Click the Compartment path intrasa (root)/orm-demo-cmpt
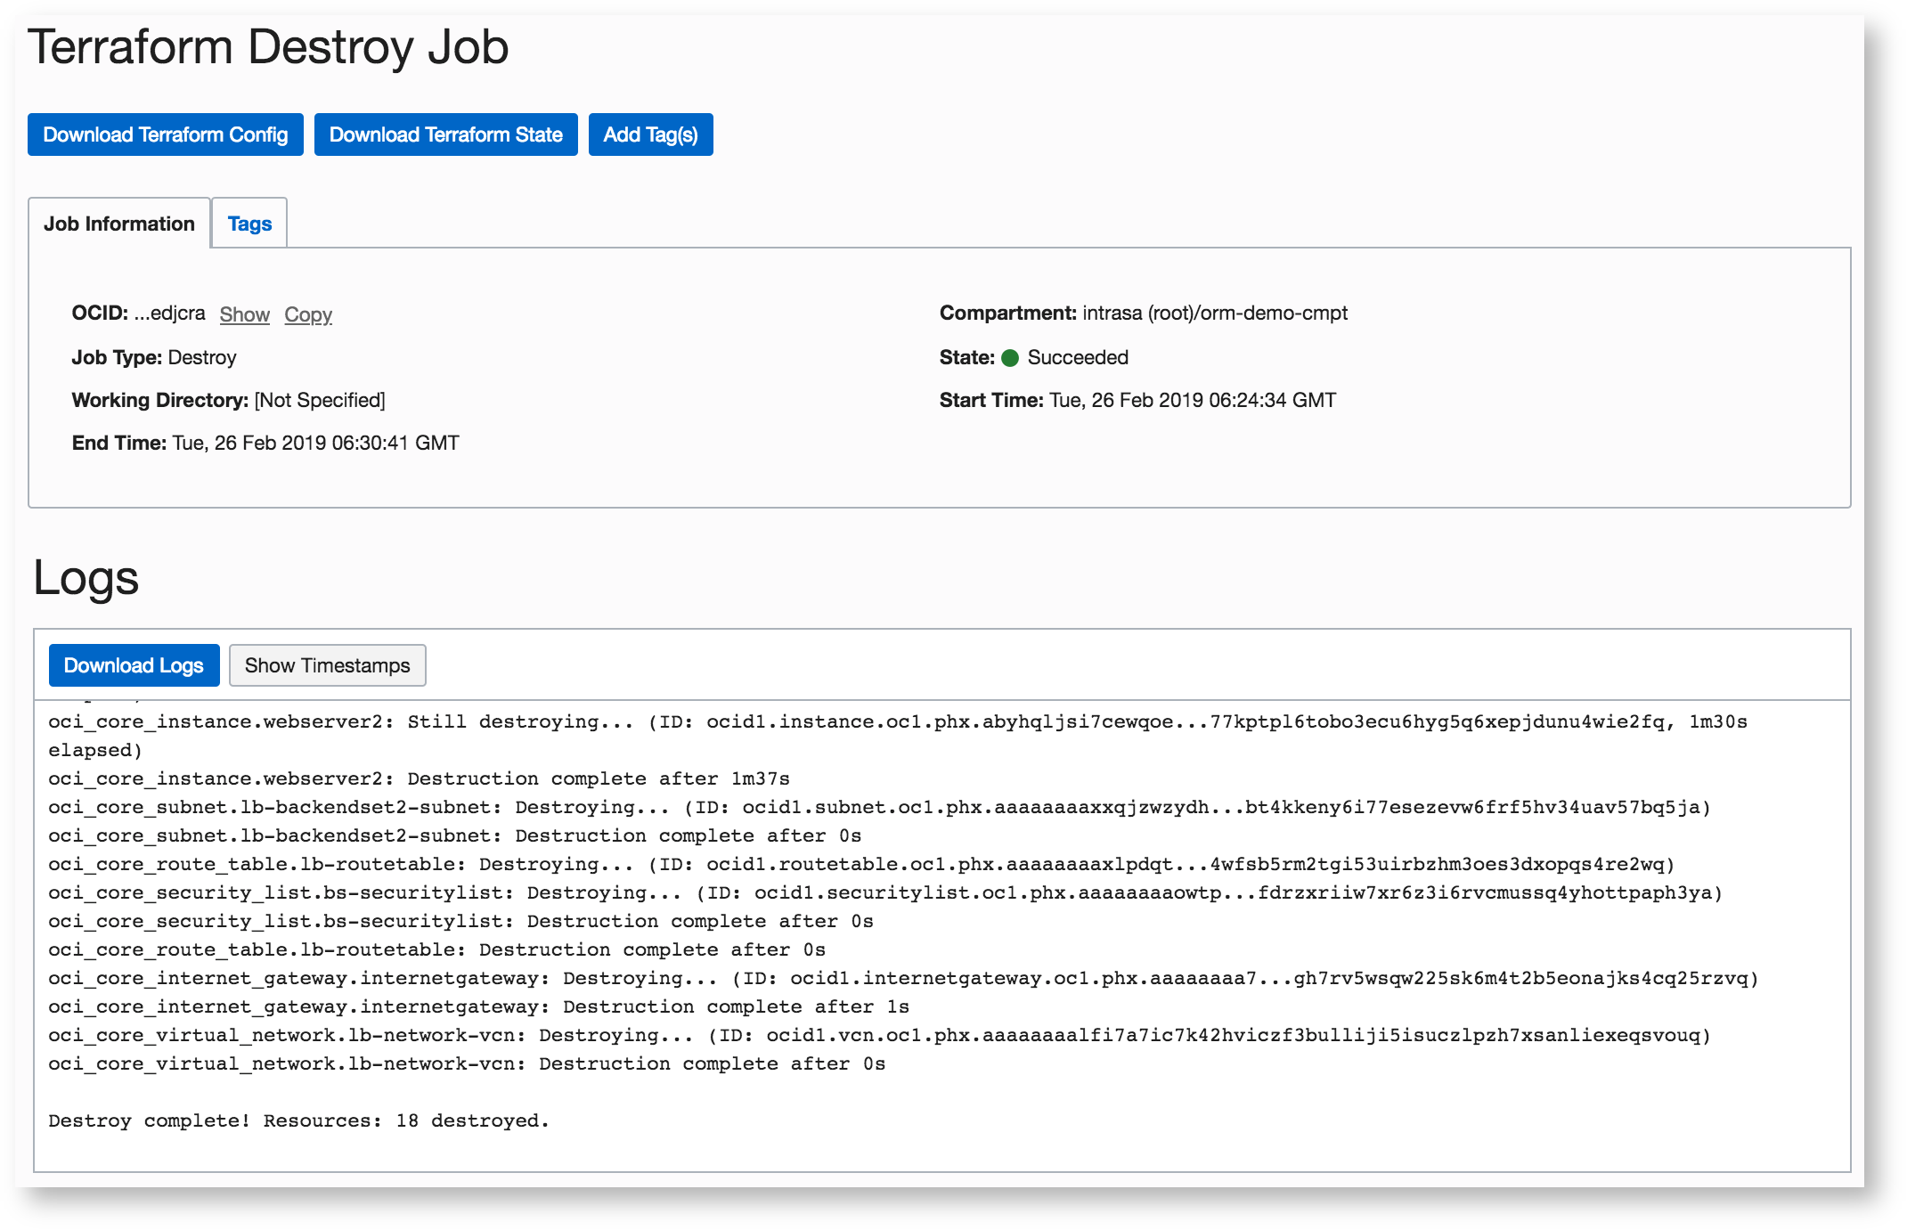 click(x=1215, y=314)
